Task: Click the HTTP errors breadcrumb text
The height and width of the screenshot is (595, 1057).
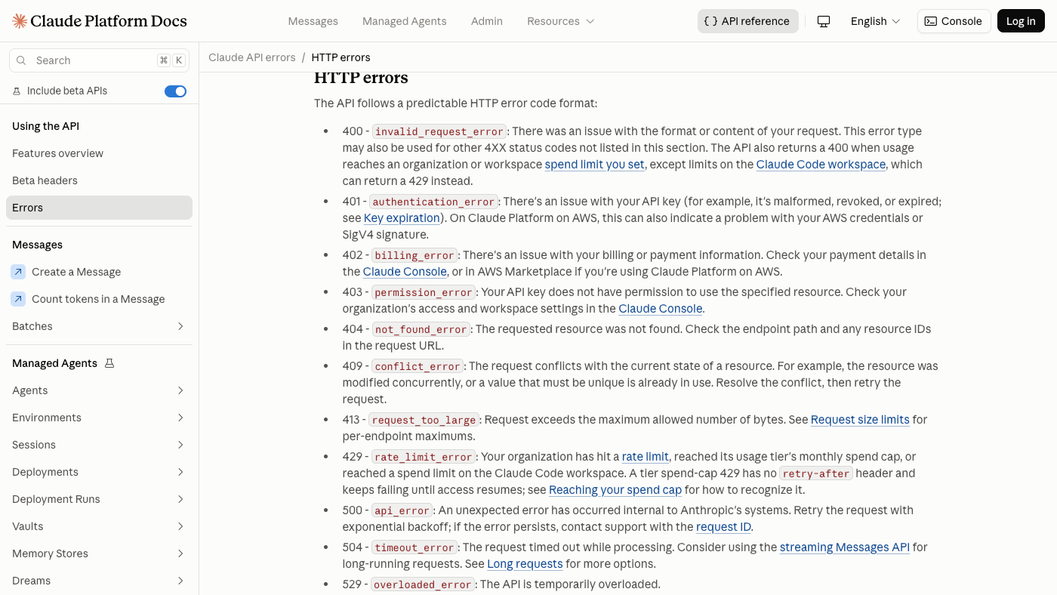Action: [x=341, y=57]
